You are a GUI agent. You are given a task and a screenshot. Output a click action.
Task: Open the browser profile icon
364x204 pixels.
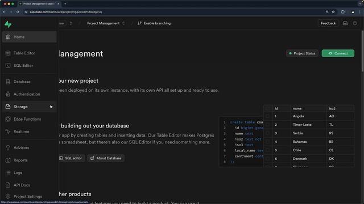353,12
